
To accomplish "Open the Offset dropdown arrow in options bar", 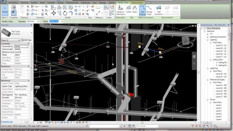I will click(x=62, y=21).
